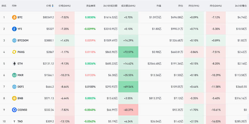Click the BTCDOM globe icon
This screenshot has width=249, height=124.
pyautogui.click(x=14, y=40)
